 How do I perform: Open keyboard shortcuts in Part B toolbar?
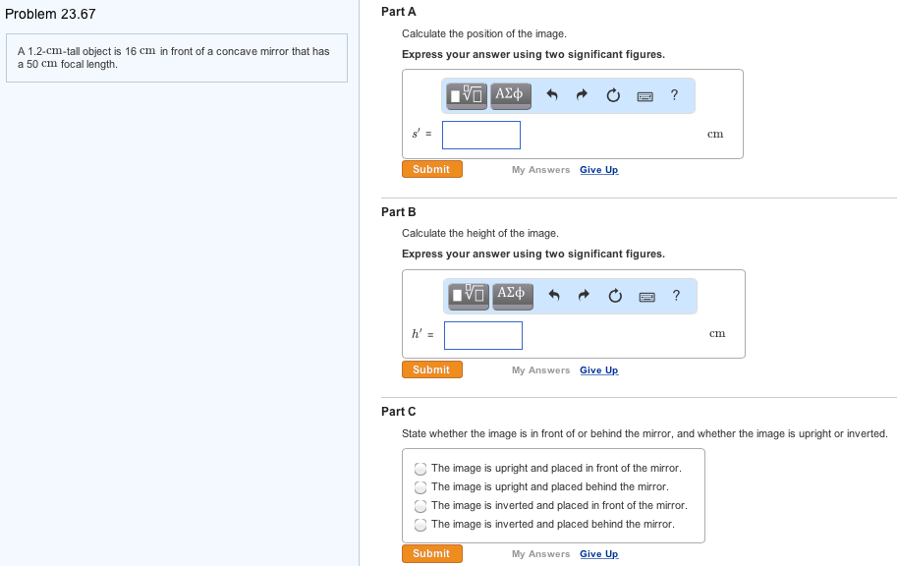(646, 297)
